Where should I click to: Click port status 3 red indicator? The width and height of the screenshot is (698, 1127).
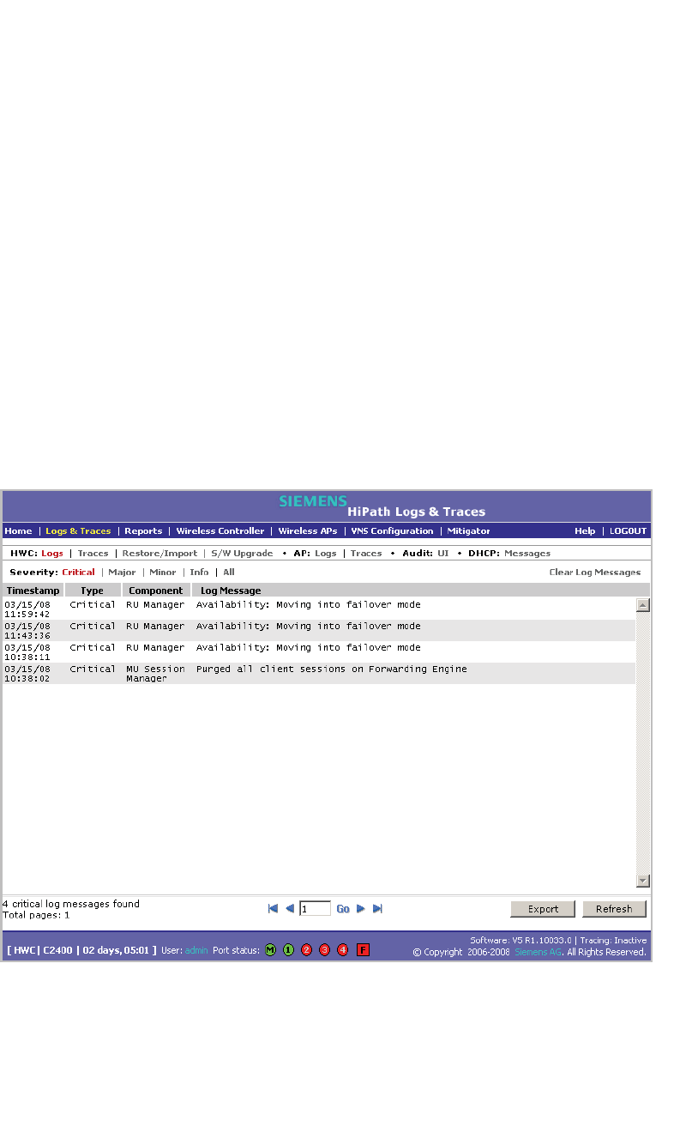[x=324, y=950]
